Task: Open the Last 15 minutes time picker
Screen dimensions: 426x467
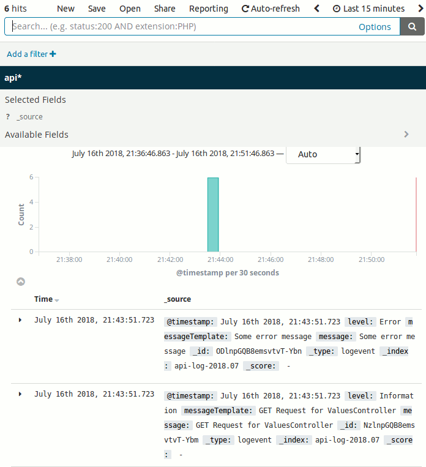Action: 368,9
